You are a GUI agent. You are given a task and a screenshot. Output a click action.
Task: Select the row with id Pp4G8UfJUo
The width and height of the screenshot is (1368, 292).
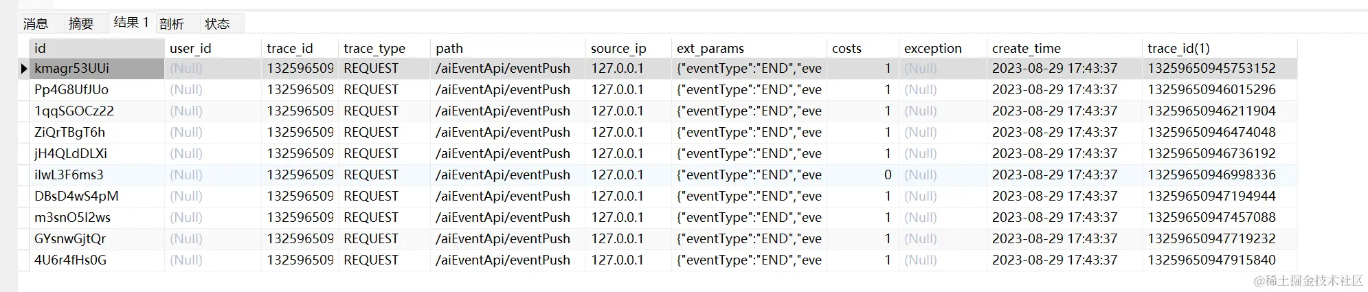(x=658, y=90)
